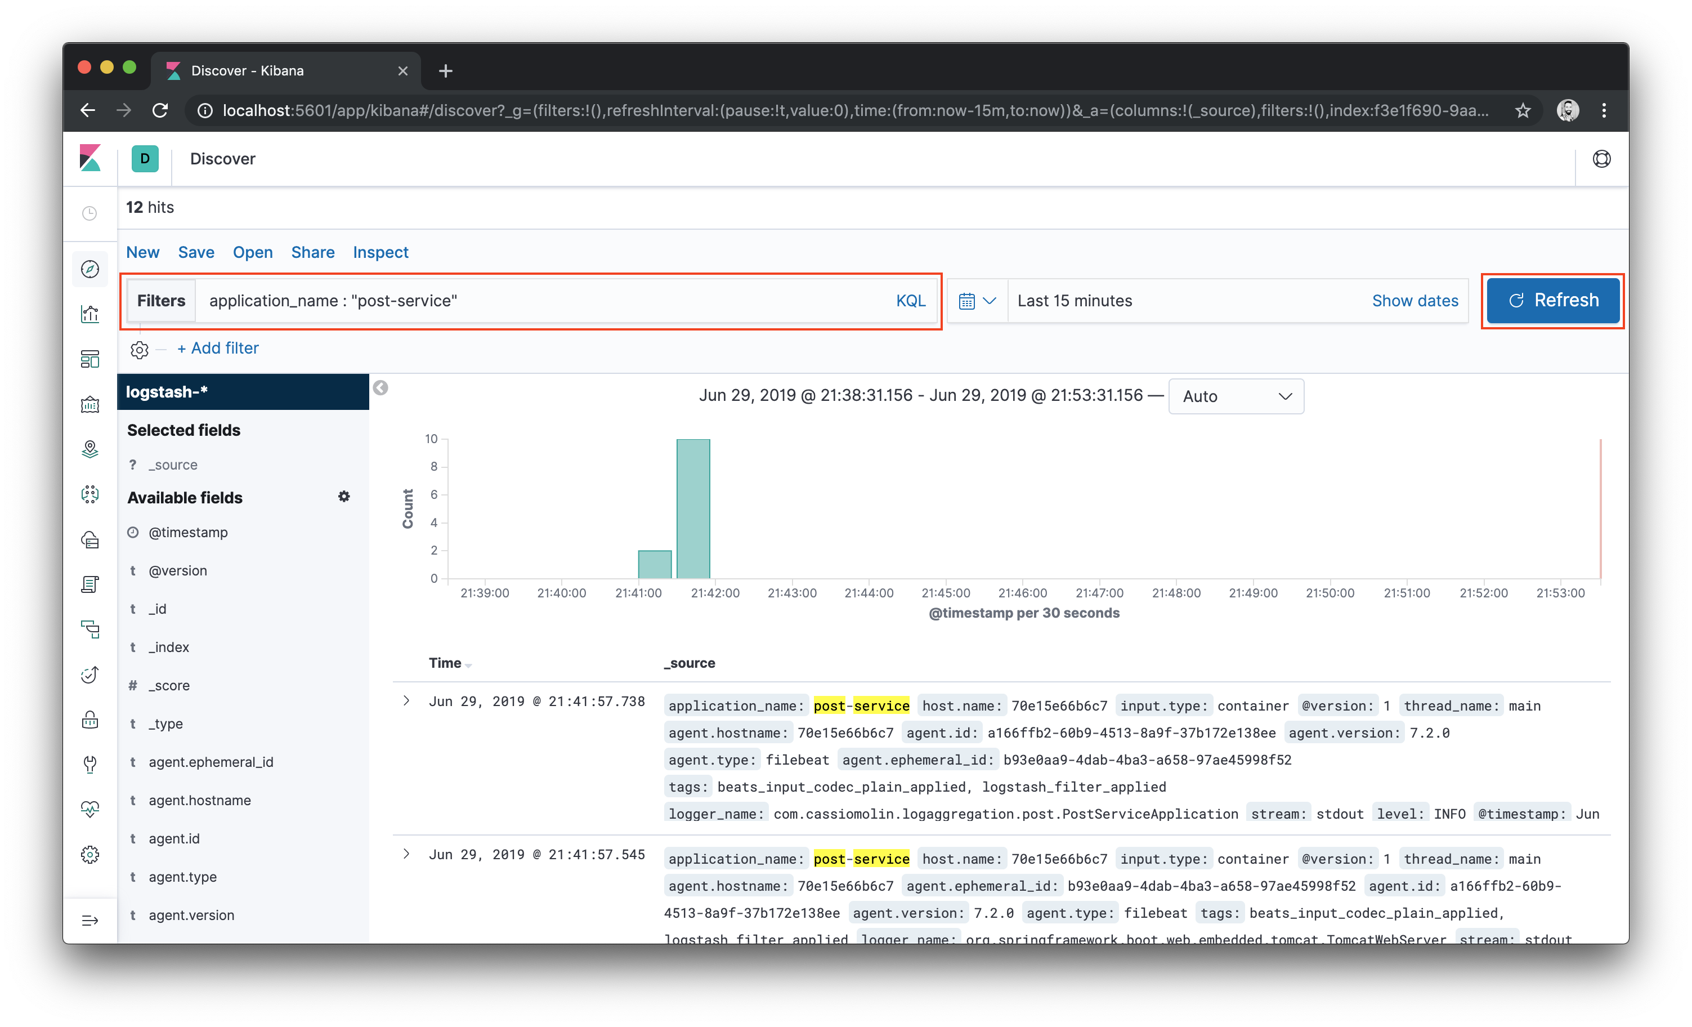Expand the 21:41:57.738 log row
The width and height of the screenshot is (1692, 1027).
click(406, 700)
